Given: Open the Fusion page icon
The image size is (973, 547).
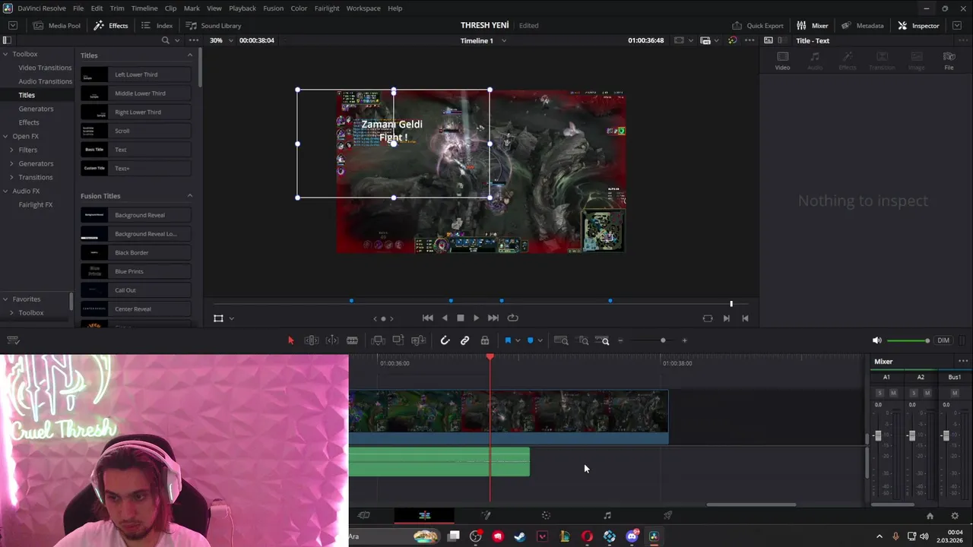Looking at the screenshot, I should tap(486, 515).
